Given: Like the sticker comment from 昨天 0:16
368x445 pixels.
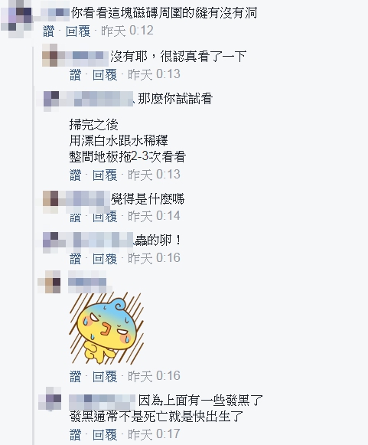Looking at the screenshot, I should [75, 376].
